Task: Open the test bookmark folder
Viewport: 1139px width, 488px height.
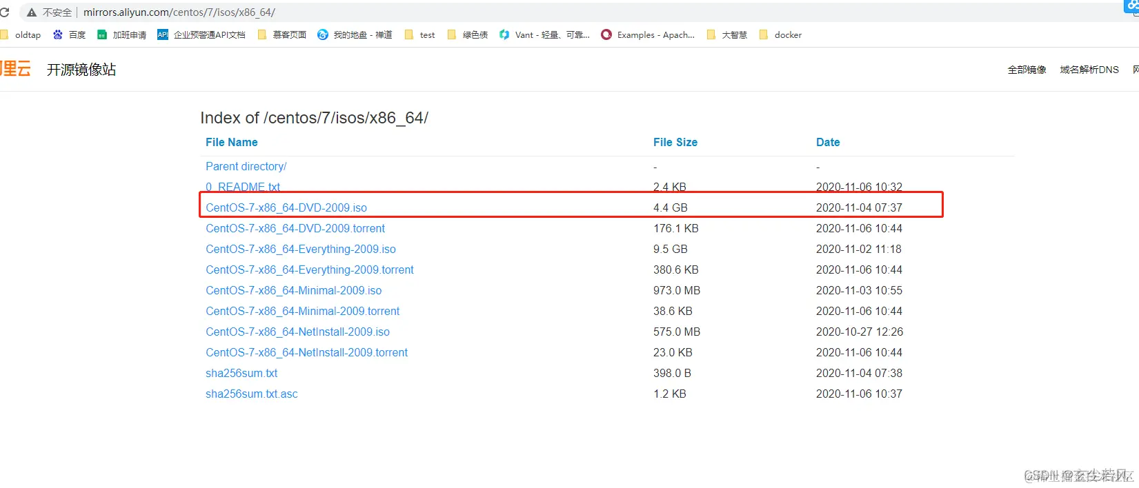Action: 419,34
